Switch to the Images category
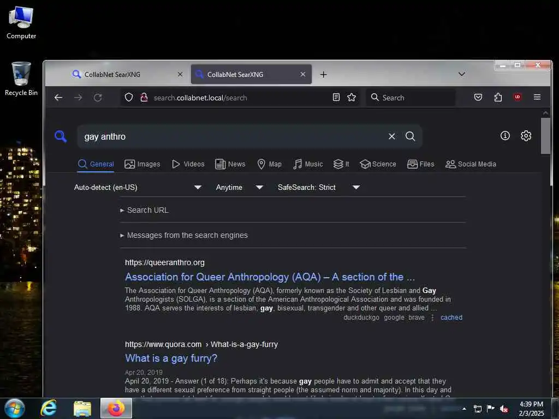Screen dimensions: 559x419 click(x=142, y=164)
